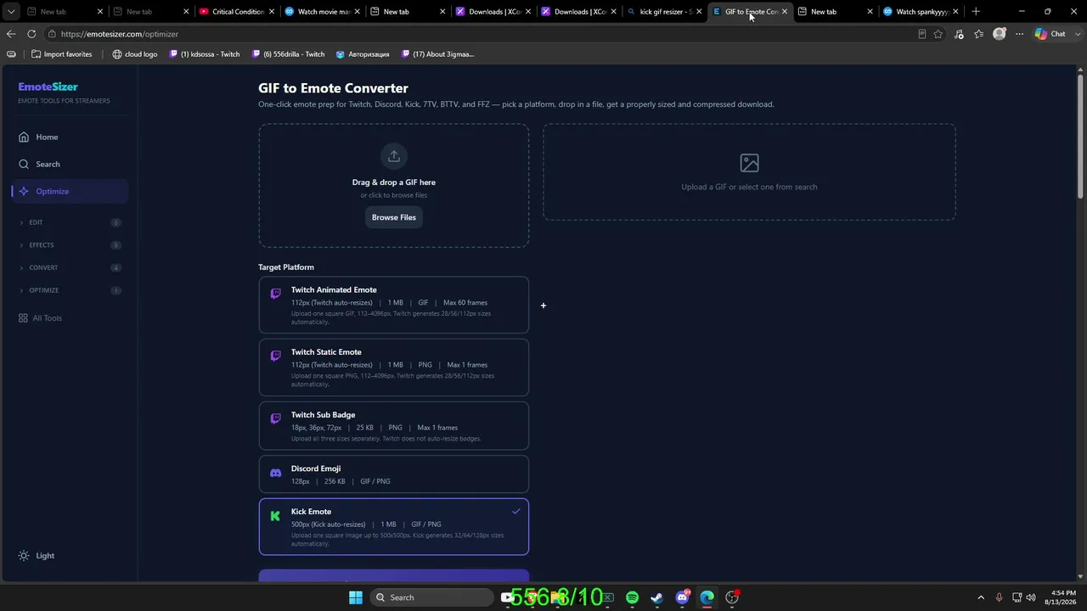Open Discord from the taskbar

pos(682,597)
